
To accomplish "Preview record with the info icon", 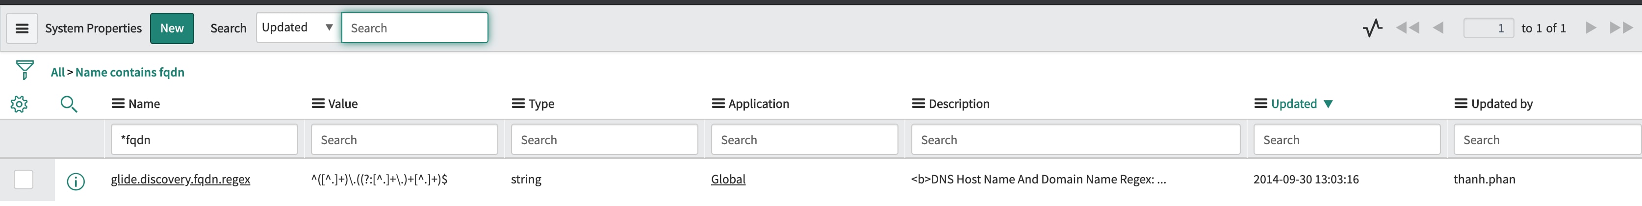I will (x=76, y=182).
